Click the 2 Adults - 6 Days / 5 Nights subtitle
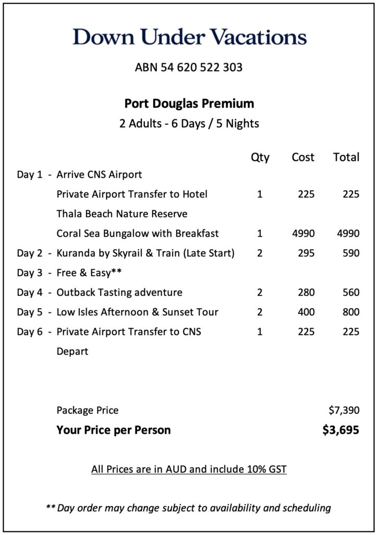Image resolution: width=378 pixels, height=535 pixels. coord(189,124)
